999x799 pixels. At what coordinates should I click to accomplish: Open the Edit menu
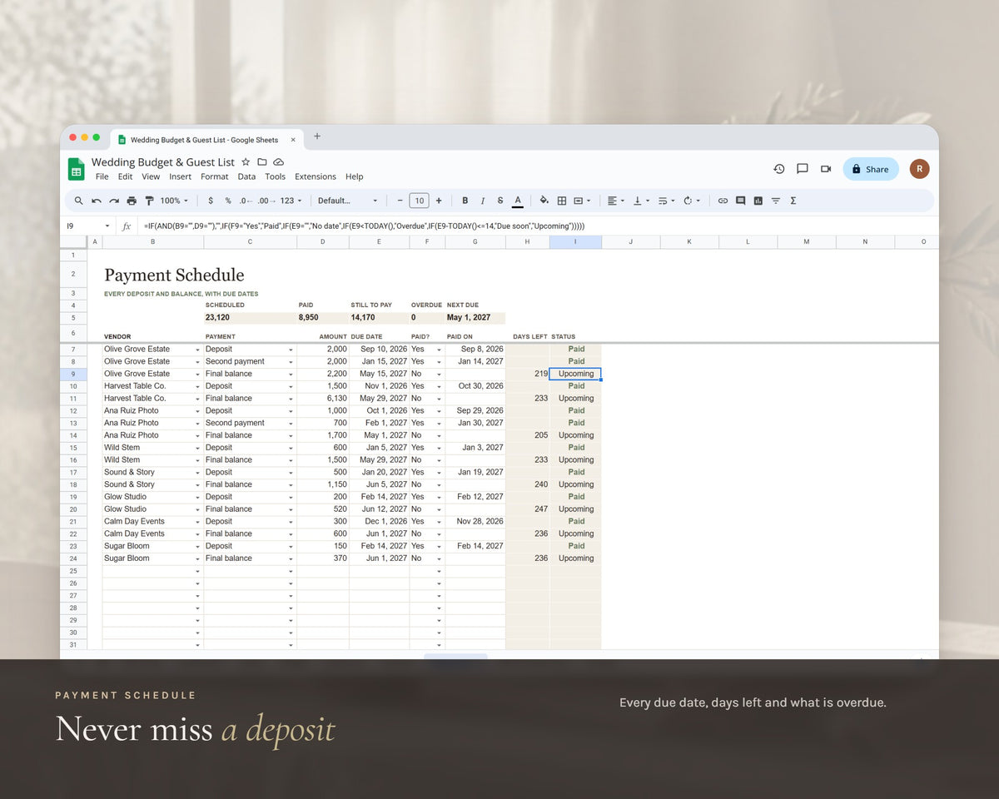(x=125, y=176)
